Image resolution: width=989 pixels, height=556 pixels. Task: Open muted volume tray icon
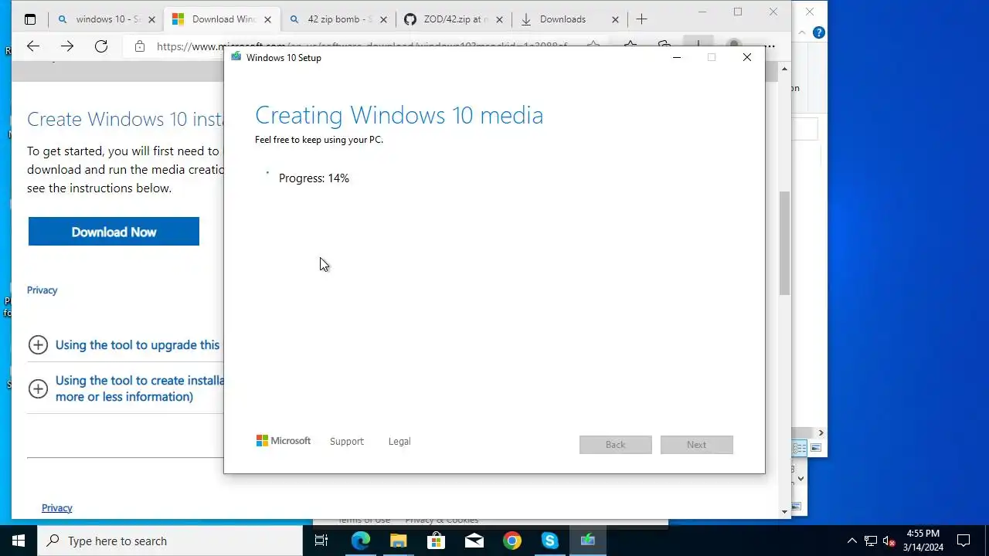coord(889,541)
